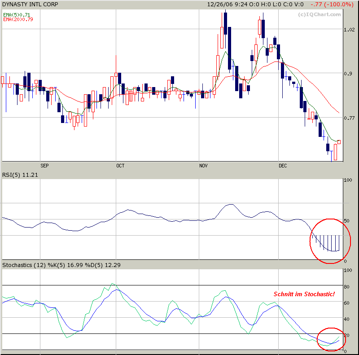Click the (c)IQChart.com watermark
Screen dimensions: 359x355
tap(319, 14)
